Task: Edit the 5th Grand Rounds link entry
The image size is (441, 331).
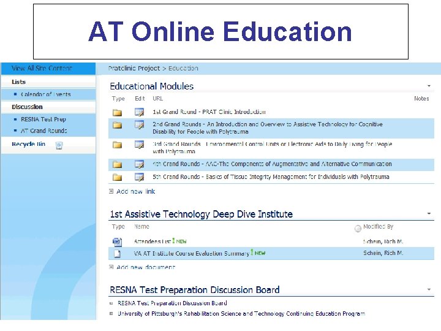Action: click(139, 177)
